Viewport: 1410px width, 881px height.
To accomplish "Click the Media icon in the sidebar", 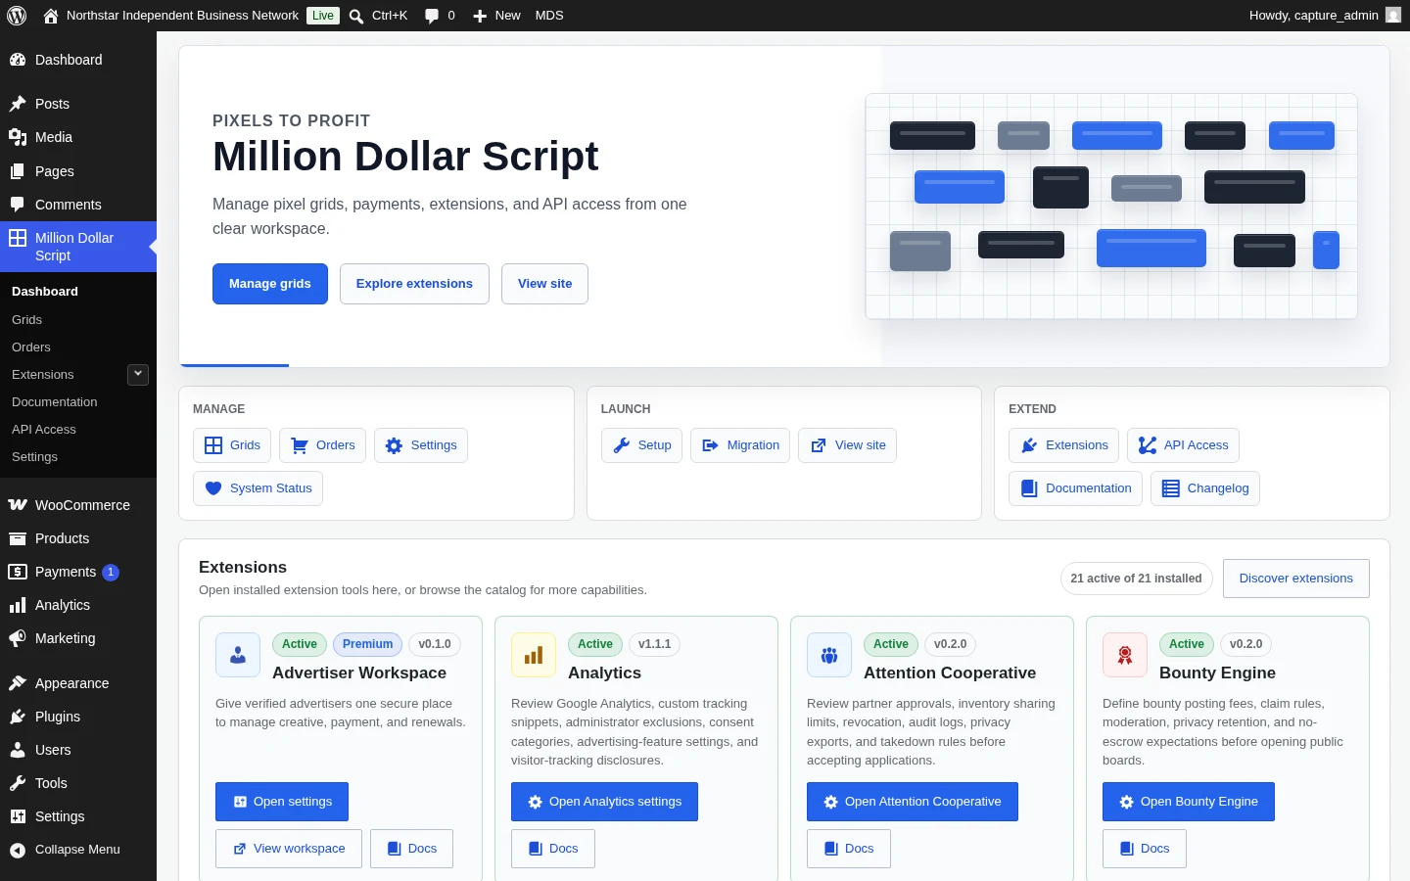I will click(x=18, y=137).
